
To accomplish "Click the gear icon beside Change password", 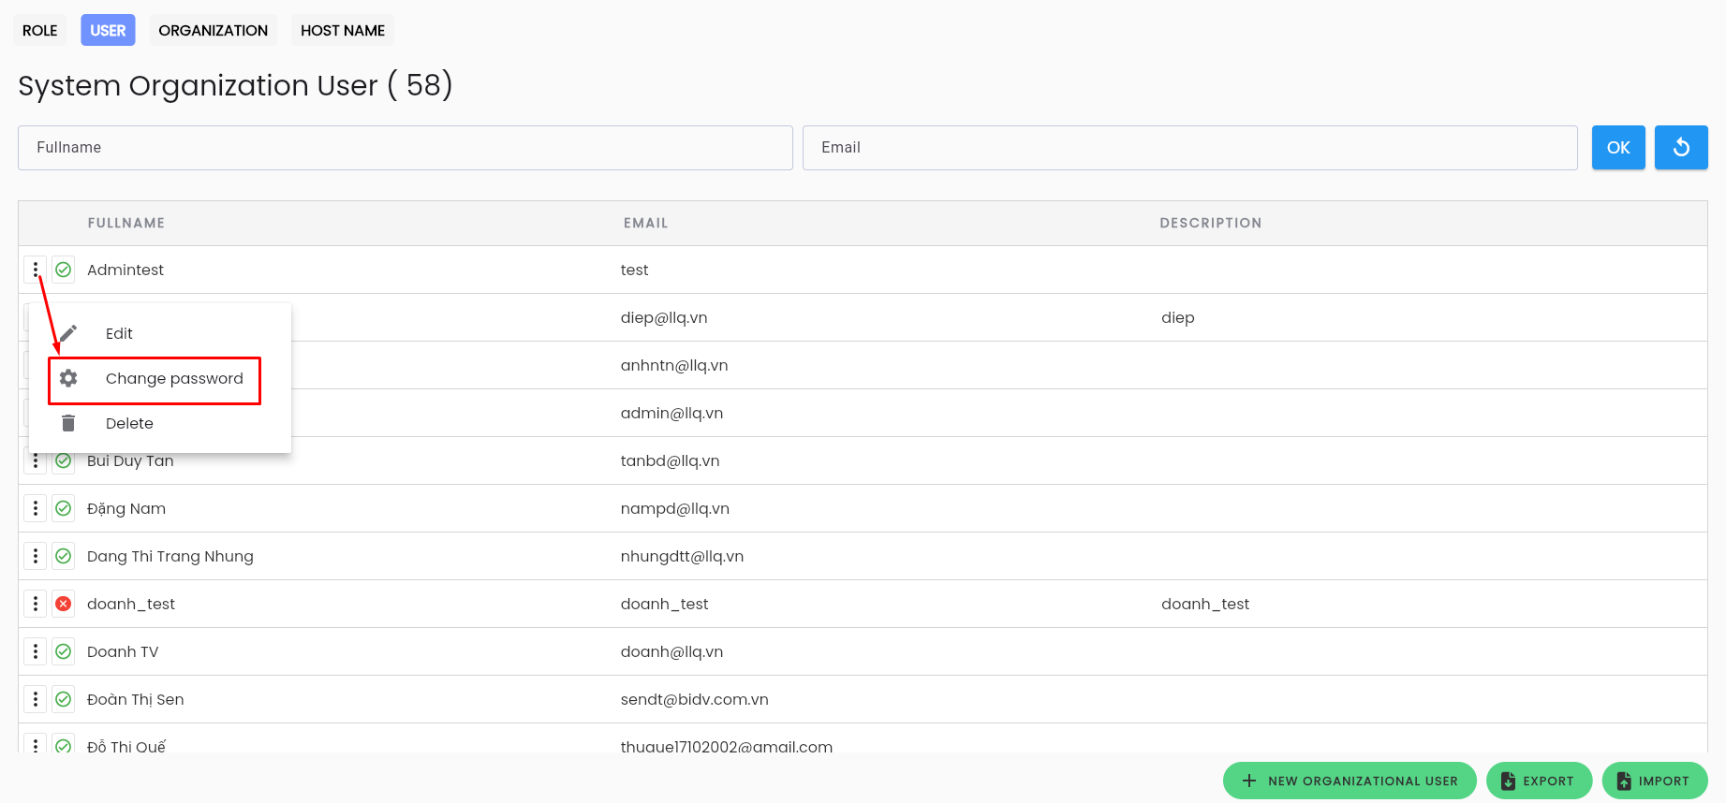I will [68, 378].
